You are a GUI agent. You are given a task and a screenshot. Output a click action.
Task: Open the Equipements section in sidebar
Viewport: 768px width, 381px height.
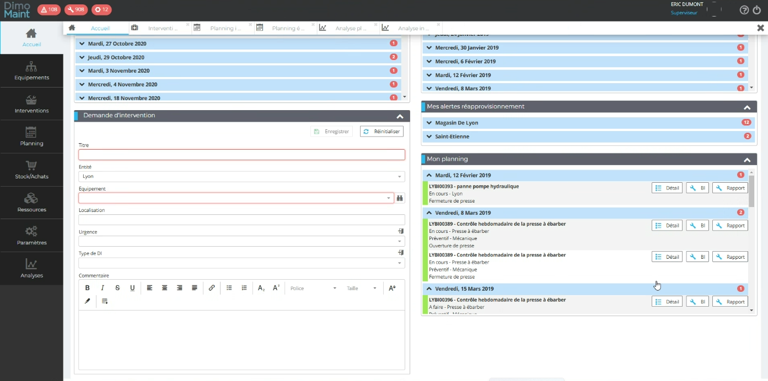coord(31,72)
